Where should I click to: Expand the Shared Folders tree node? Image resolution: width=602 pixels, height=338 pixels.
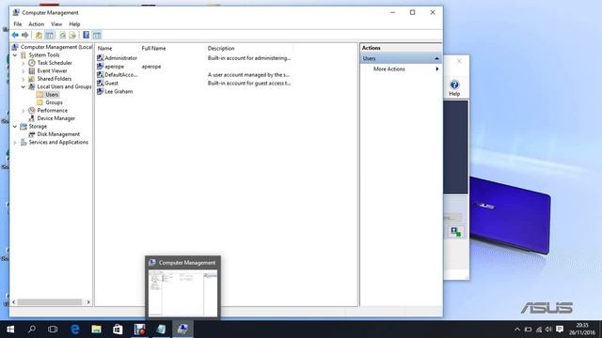coord(23,79)
